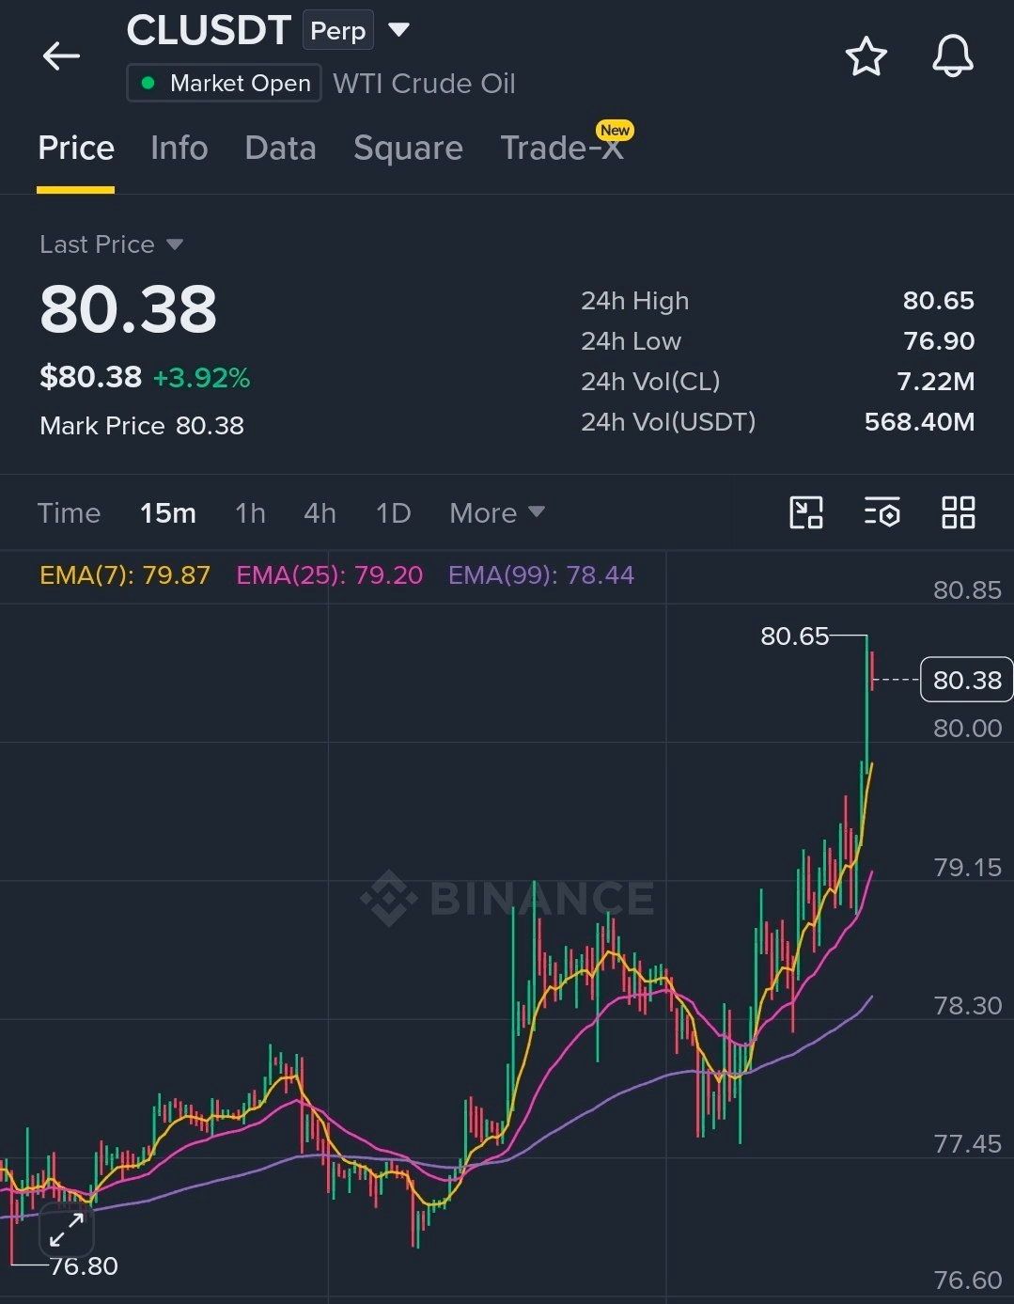Expand the CLUSDT Perp pair selector arrow
This screenshot has height=1304, width=1014.
point(398,30)
